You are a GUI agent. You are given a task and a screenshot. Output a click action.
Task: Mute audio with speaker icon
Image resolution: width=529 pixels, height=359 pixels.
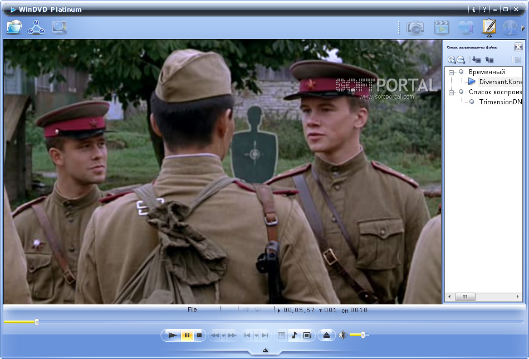tap(342, 335)
